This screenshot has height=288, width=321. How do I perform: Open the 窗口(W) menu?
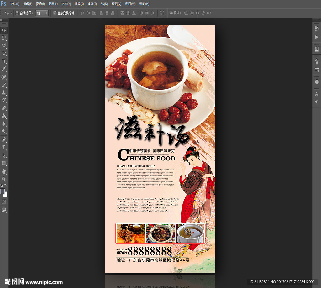click(130, 4)
